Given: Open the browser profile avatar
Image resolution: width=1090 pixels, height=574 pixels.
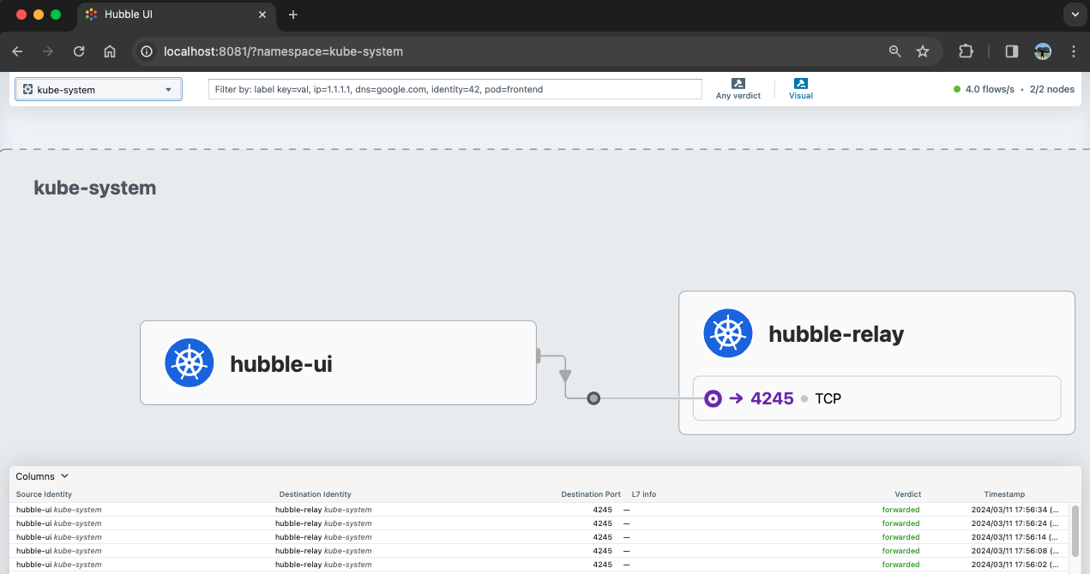Looking at the screenshot, I should coord(1043,51).
